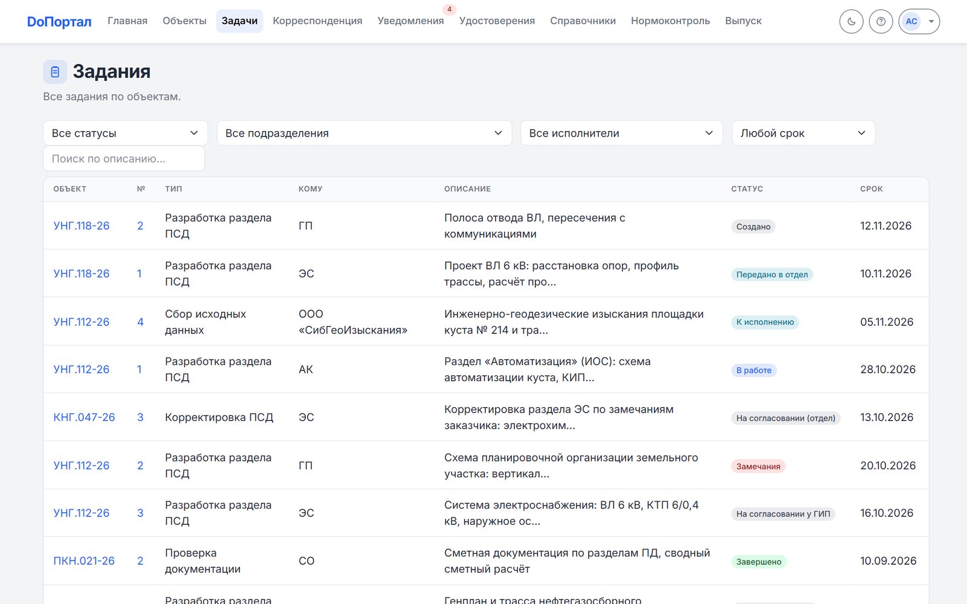This screenshot has height=604, width=967.
Task: Click the Замечания status badge
Action: point(758,466)
